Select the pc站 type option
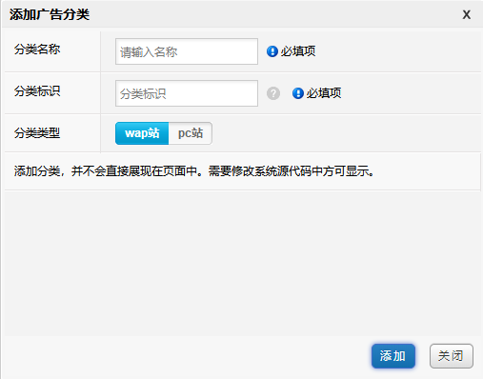This screenshot has width=483, height=379. point(191,133)
